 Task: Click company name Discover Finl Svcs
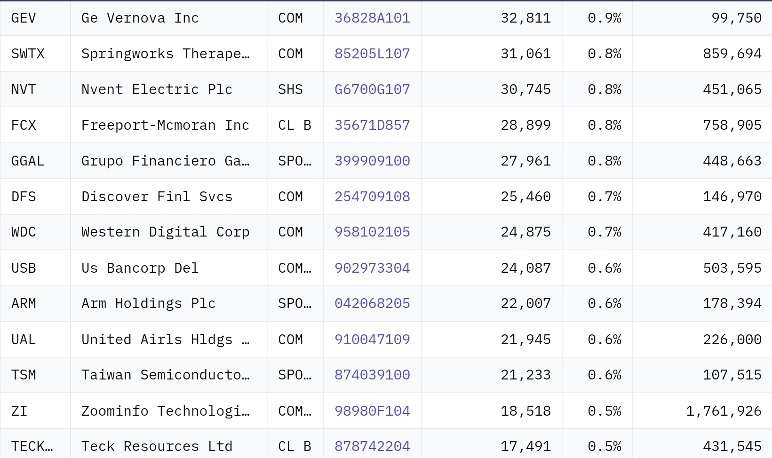157,197
